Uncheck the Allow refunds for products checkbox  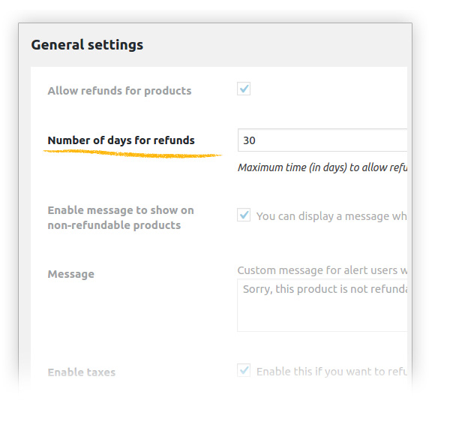coord(244,89)
